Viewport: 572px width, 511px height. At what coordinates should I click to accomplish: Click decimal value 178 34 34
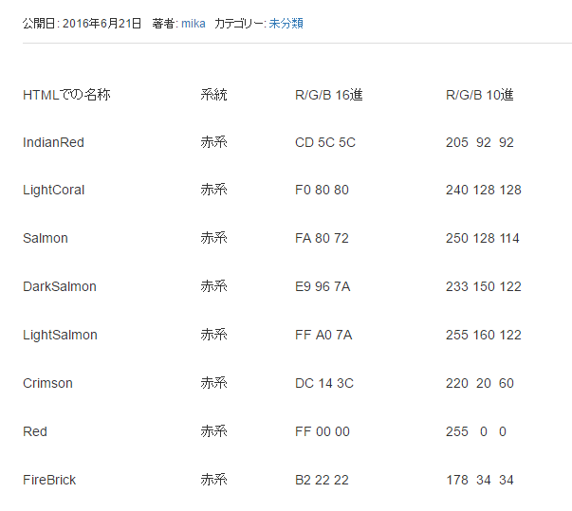click(x=479, y=480)
